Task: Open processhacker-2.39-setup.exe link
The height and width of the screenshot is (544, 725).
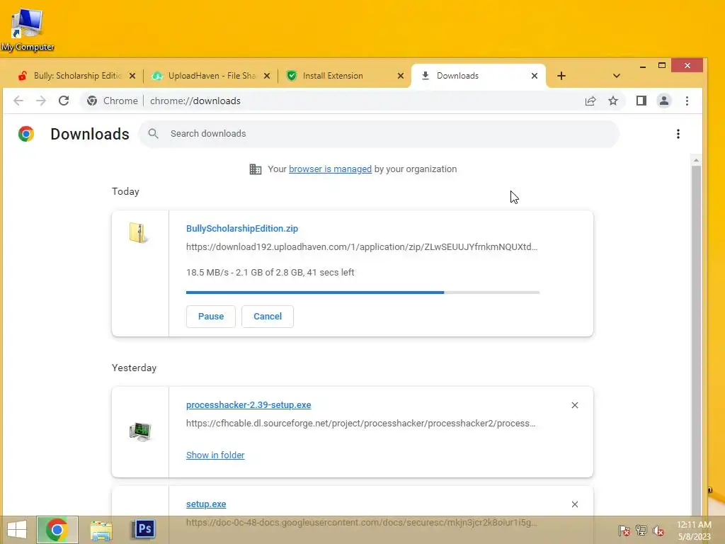Action: tap(249, 405)
